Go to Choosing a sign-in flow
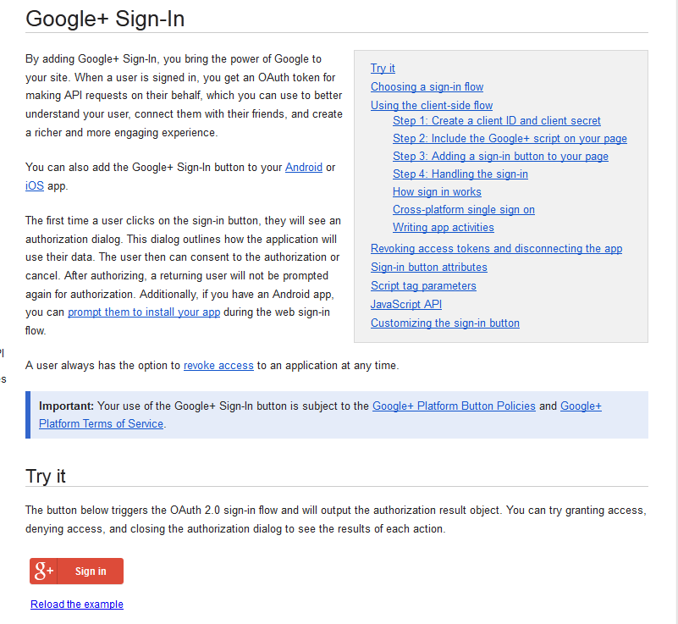 (x=427, y=87)
